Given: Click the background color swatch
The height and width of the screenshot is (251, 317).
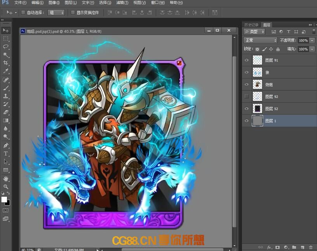Looking at the screenshot, I should pos(8,203).
